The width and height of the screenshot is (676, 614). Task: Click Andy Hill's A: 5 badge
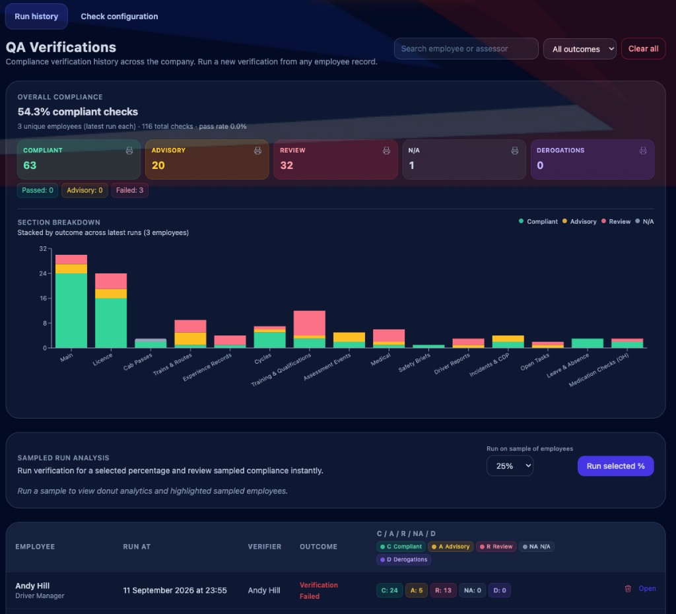(x=416, y=590)
